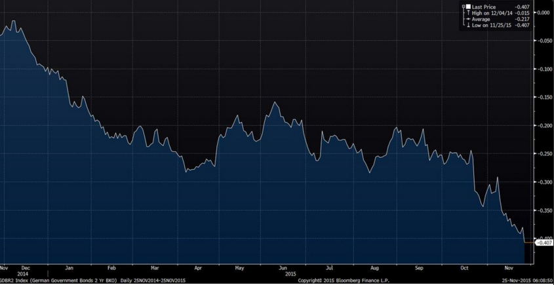Click the May month label on x-axis
The width and height of the screenshot is (554, 285).
(239, 268)
